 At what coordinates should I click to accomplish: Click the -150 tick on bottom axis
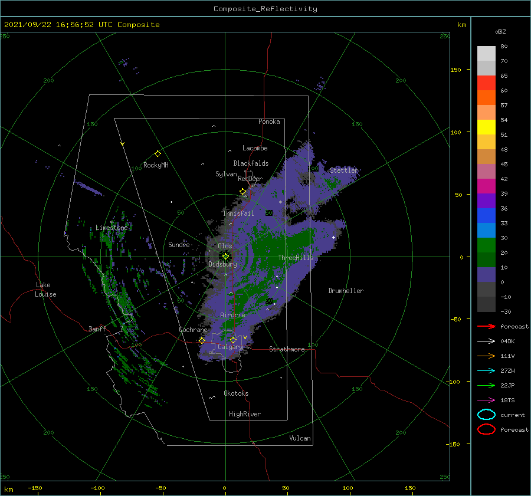[35, 488]
